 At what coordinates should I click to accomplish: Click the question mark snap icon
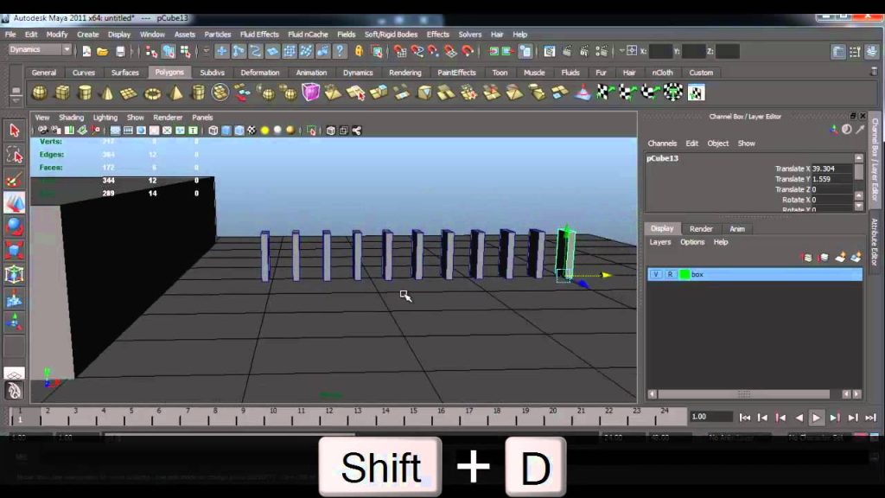[340, 51]
